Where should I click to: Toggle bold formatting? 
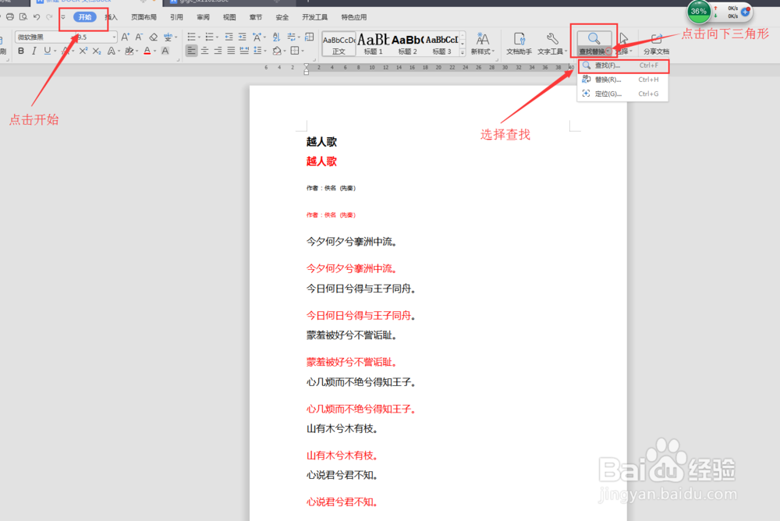tap(20, 51)
